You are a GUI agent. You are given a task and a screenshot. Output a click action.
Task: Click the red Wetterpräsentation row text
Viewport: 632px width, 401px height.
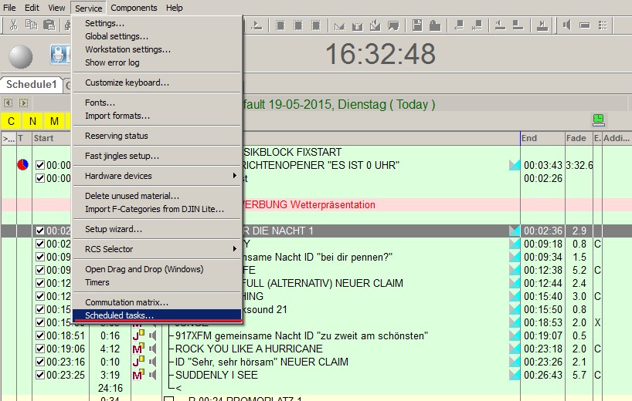[x=309, y=204]
